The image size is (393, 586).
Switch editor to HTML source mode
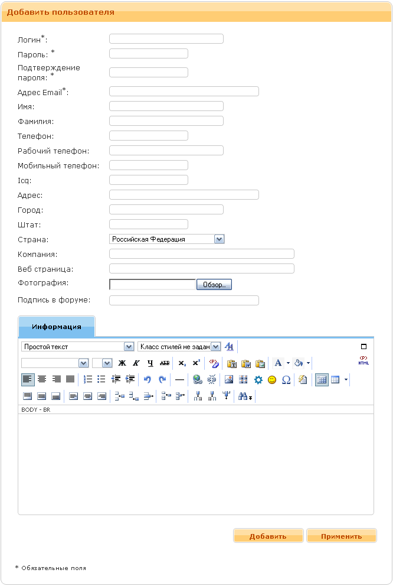pyautogui.click(x=363, y=360)
